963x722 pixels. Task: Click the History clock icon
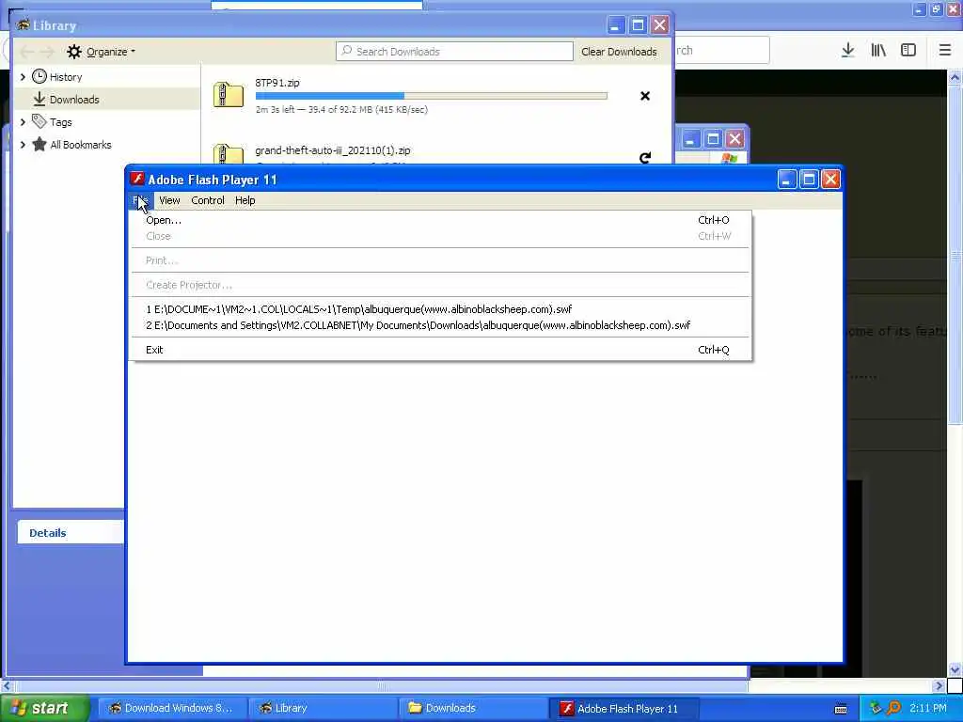pos(39,76)
